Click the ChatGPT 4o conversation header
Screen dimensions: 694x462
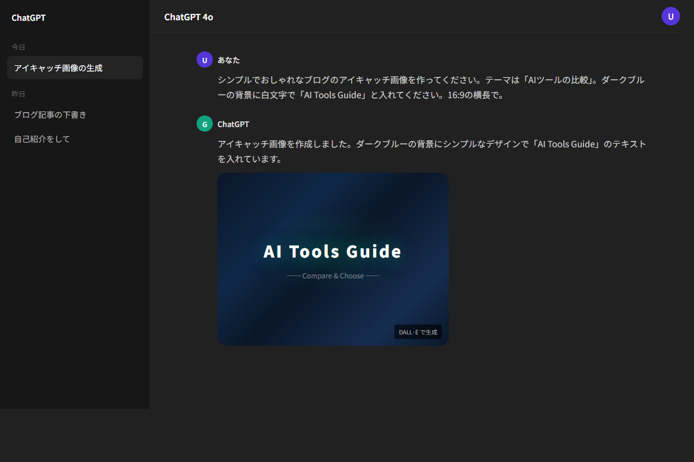click(x=189, y=17)
